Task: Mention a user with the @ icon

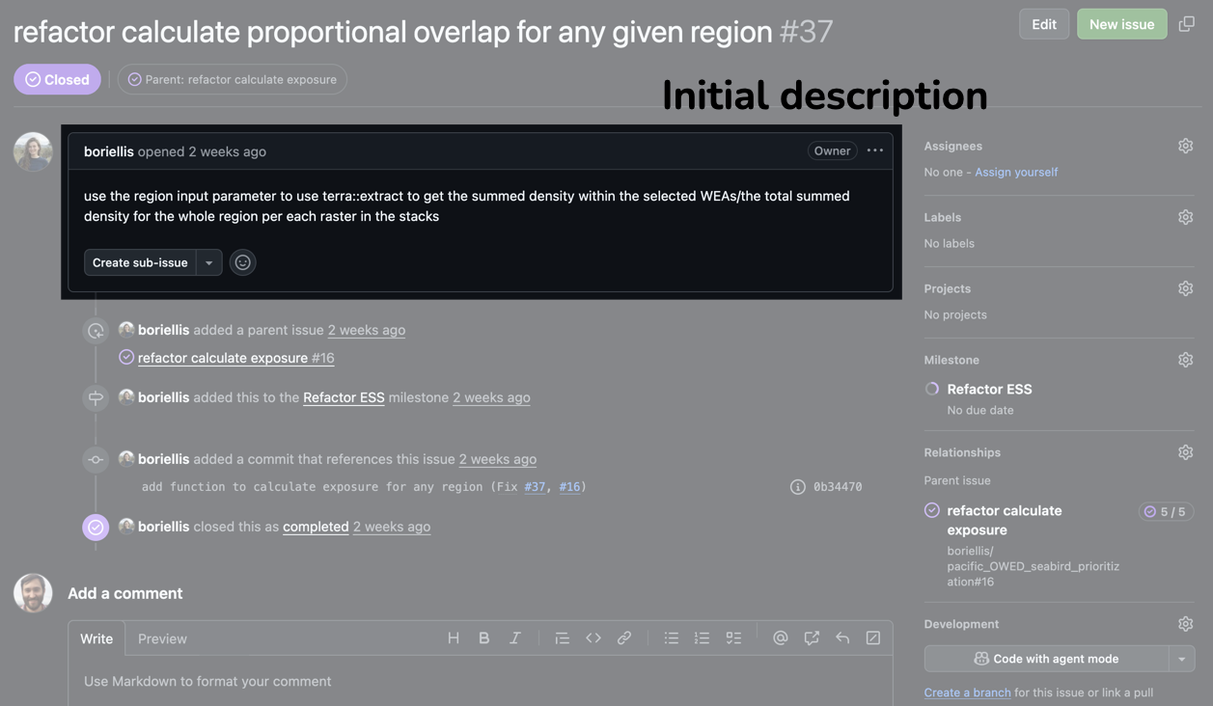Action: click(x=780, y=638)
